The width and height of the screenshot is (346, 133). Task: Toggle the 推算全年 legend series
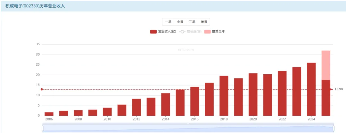[215, 32]
